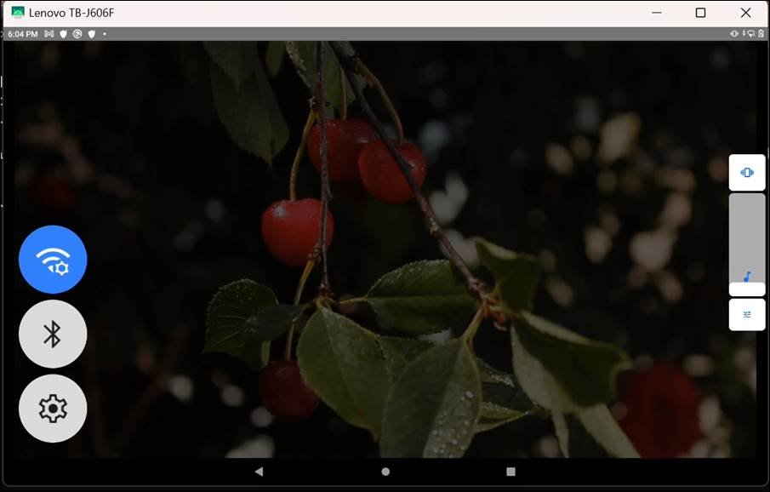
Task: Click the 6:04 PM clock
Action: (22, 34)
